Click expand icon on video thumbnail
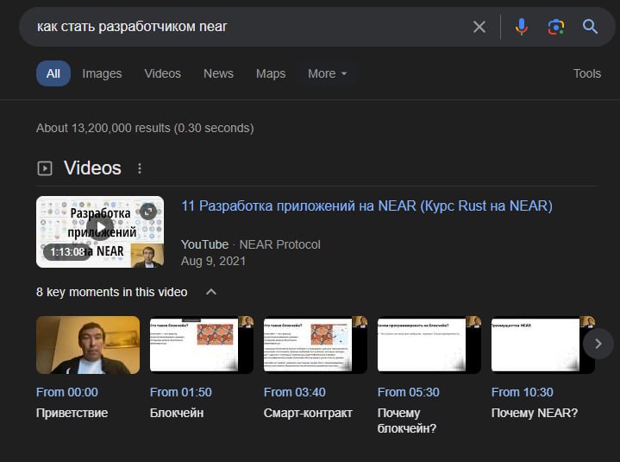Viewport: 620px width, 462px height. (x=148, y=212)
